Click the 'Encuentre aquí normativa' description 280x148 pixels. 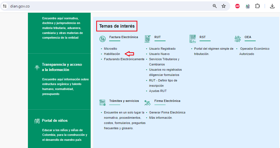coord(62,28)
